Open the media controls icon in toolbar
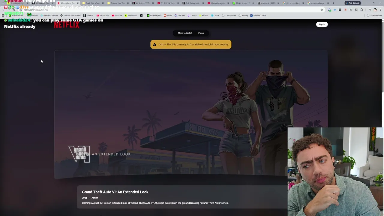Screen dimensions: 384x216 (x=370, y=10)
